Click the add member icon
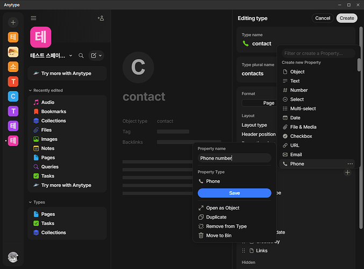The height and width of the screenshot is (269, 364). [x=101, y=18]
